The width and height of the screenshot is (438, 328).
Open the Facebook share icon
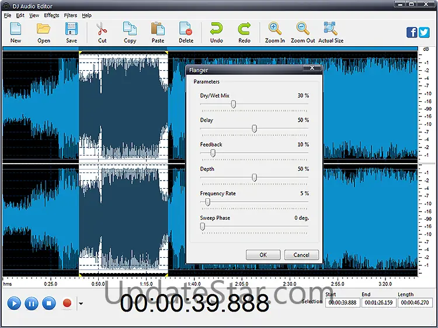(x=412, y=32)
